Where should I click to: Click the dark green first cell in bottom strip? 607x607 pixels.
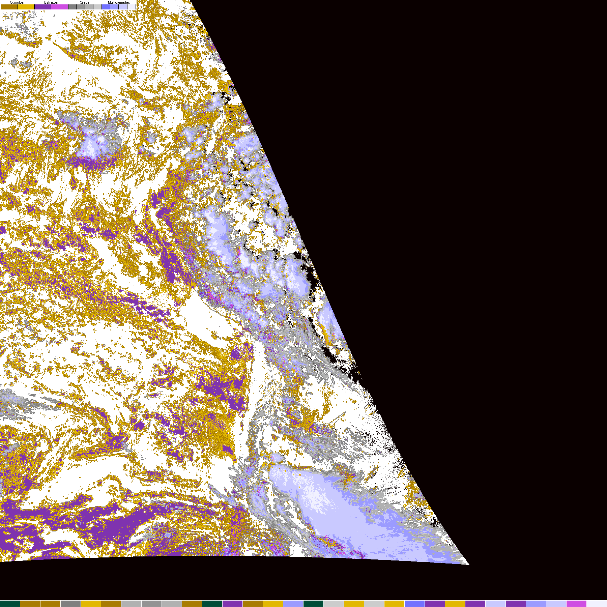coord(10,604)
